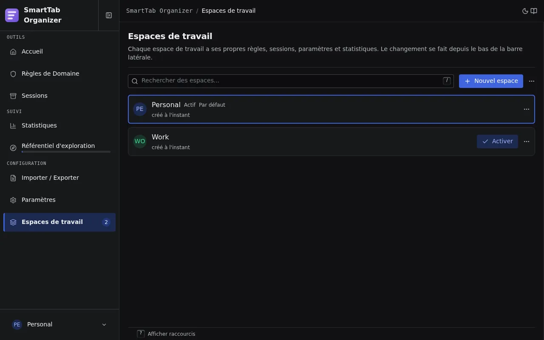Open Statistiques page
This screenshot has width=544, height=340.
click(x=59, y=125)
